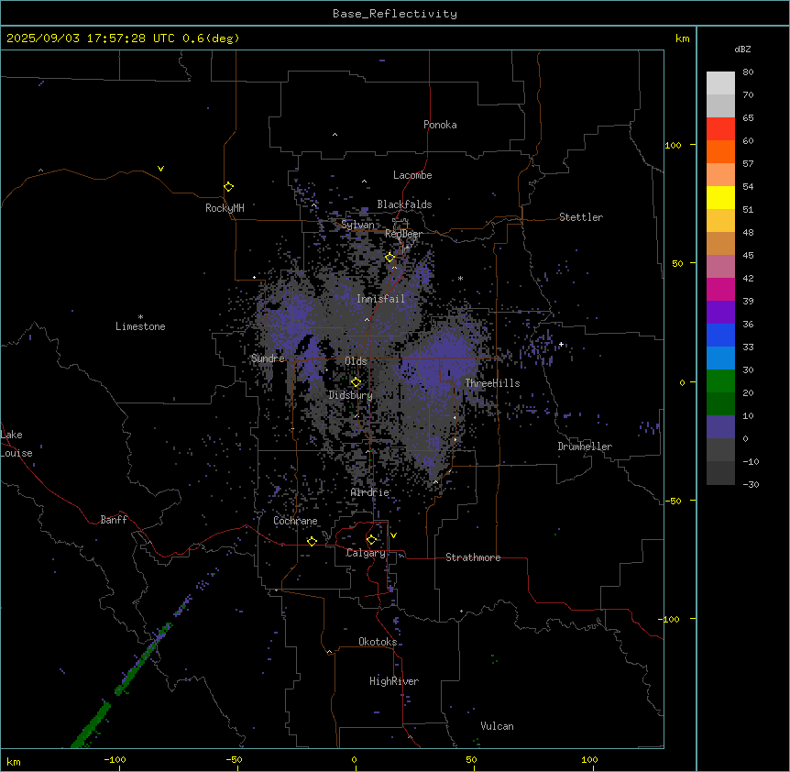790x772 pixels.
Task: Click the Ponoka city label
Action: pyautogui.click(x=440, y=125)
